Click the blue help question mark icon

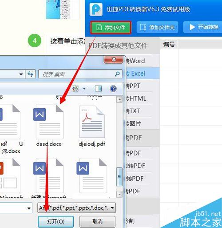coord(113,89)
